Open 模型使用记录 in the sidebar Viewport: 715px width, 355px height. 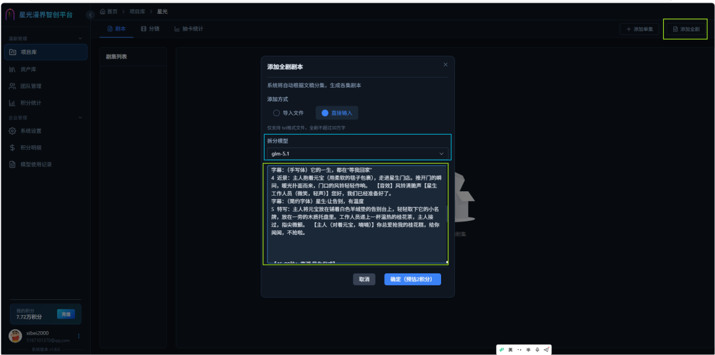point(46,165)
